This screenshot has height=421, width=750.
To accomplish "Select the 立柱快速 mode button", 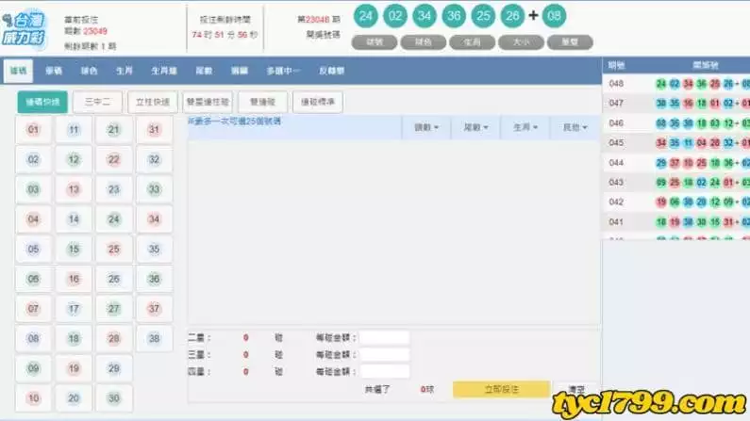I will pyautogui.click(x=153, y=102).
